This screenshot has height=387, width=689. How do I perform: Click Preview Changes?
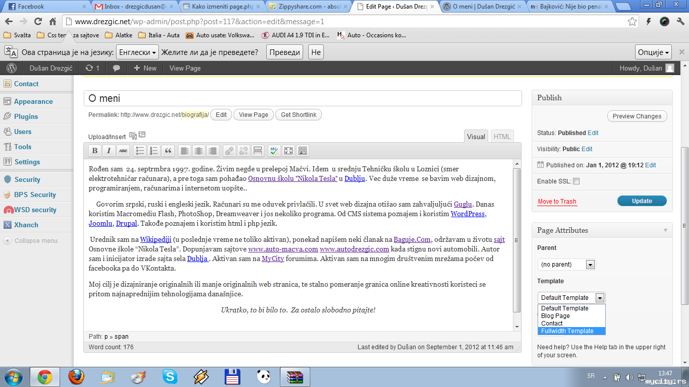click(637, 116)
